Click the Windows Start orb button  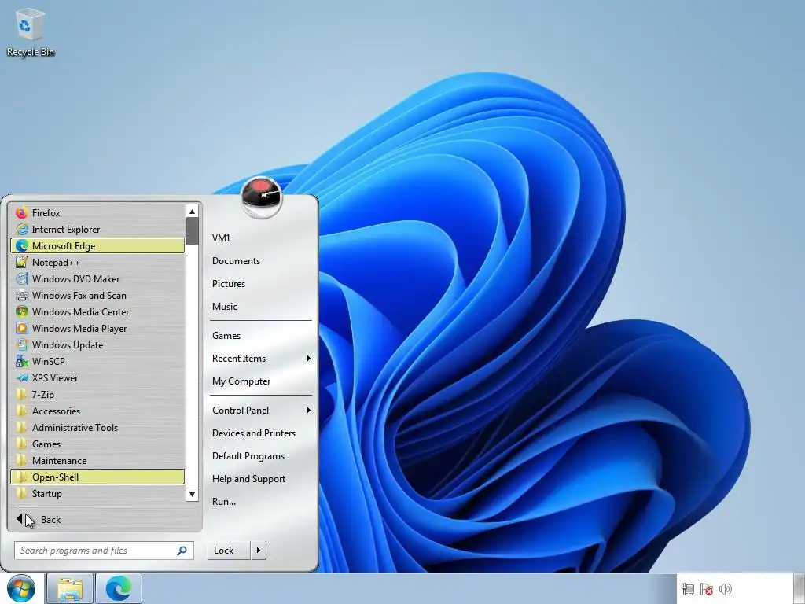21,588
